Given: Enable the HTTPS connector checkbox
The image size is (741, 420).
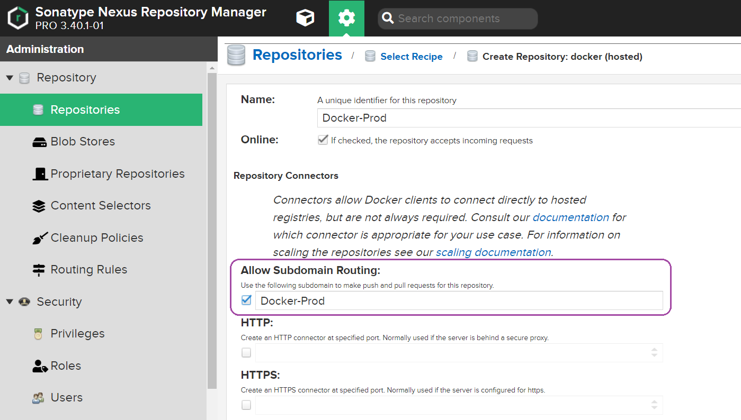Looking at the screenshot, I should pyautogui.click(x=246, y=405).
